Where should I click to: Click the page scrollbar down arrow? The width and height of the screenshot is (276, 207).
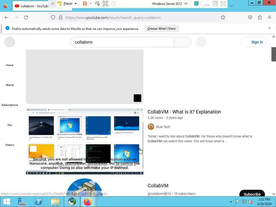pyautogui.click(x=274, y=194)
